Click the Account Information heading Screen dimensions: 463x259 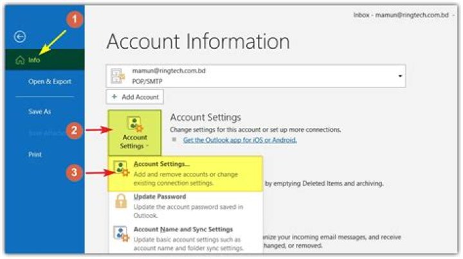198,41
